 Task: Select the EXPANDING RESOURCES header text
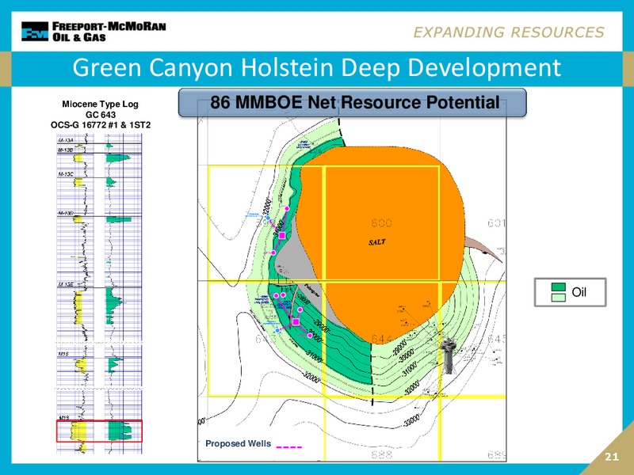pyautogui.click(x=509, y=32)
